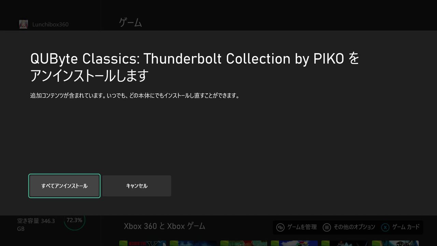Open the third game thumbnail in row

point(244,243)
